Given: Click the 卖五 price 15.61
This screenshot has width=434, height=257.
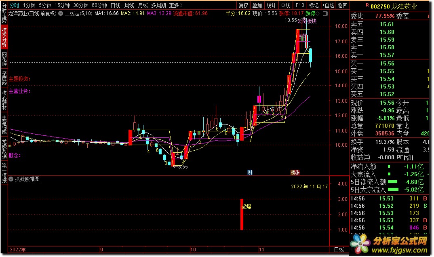Looking at the screenshot, I should click(387, 24).
